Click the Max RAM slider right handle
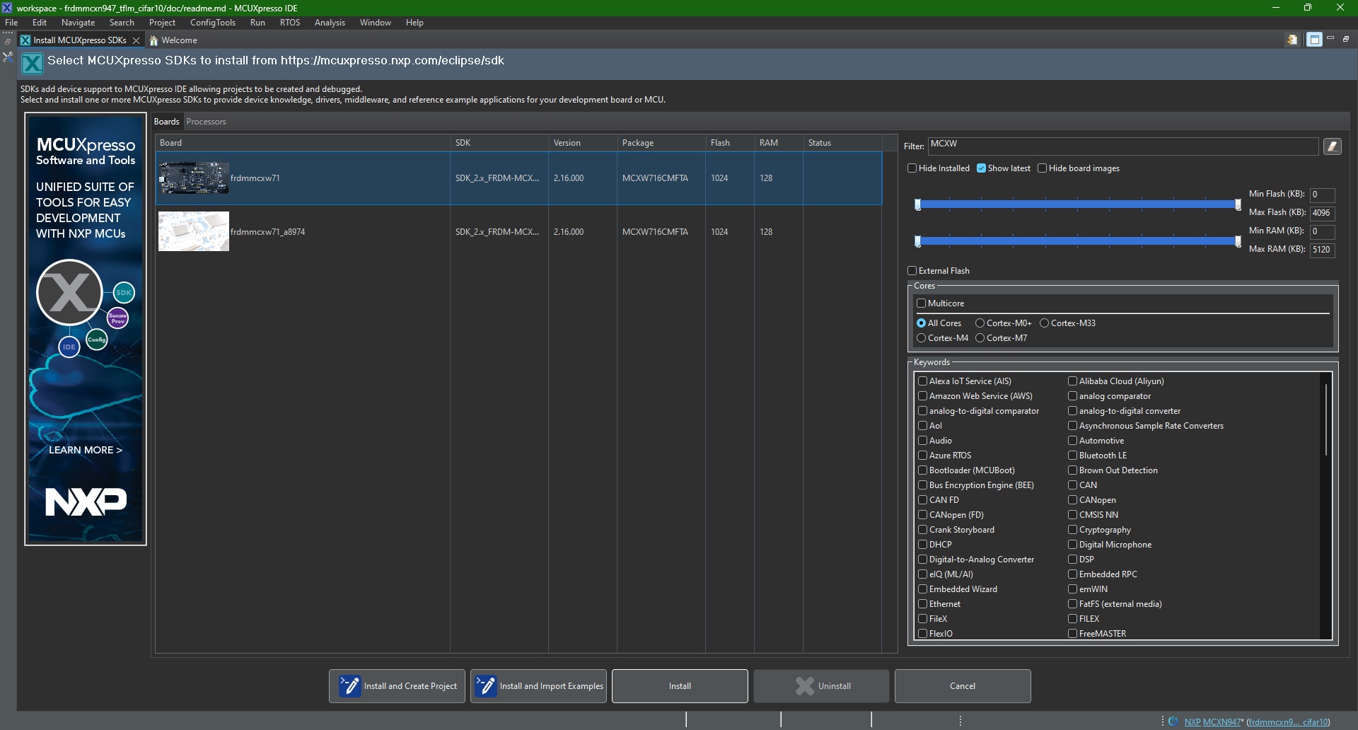Viewport: 1358px width, 730px height. (x=1238, y=242)
